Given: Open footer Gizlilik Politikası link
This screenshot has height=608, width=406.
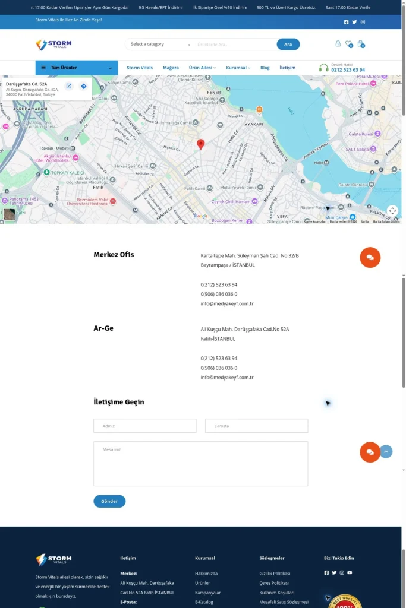Looking at the screenshot, I should (x=275, y=574).
